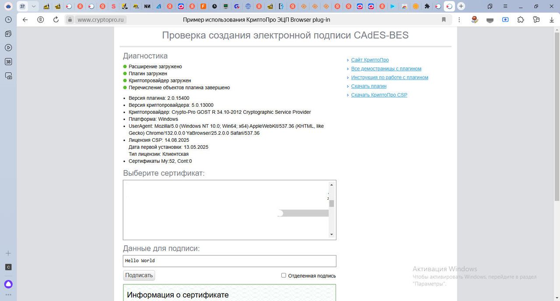Click the blue screen capture toolbar icon
Viewport: 560px width, 301px height.
[505, 20]
